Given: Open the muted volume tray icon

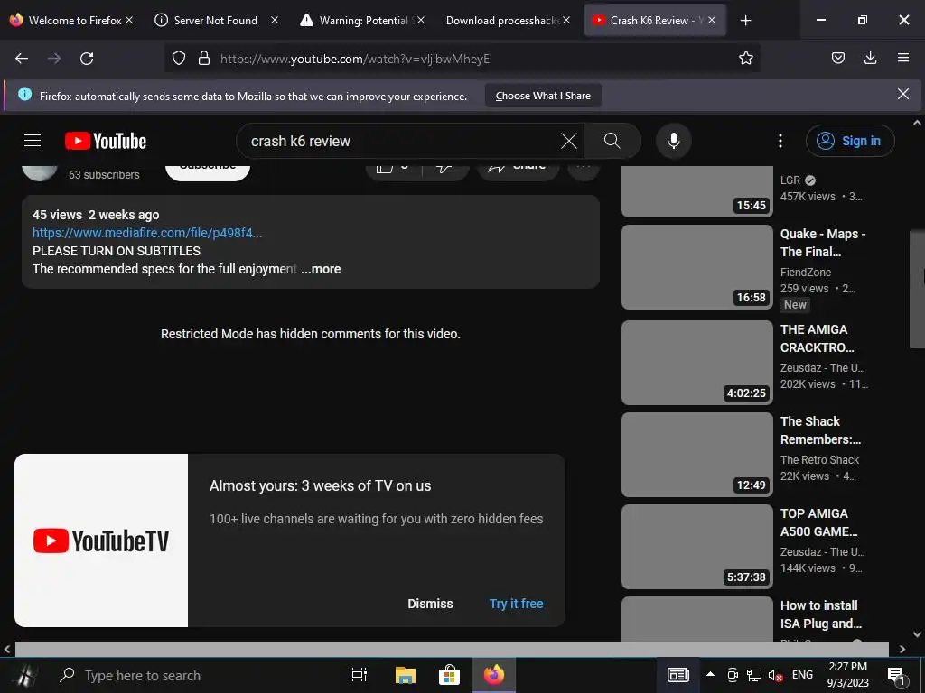Looking at the screenshot, I should (775, 675).
